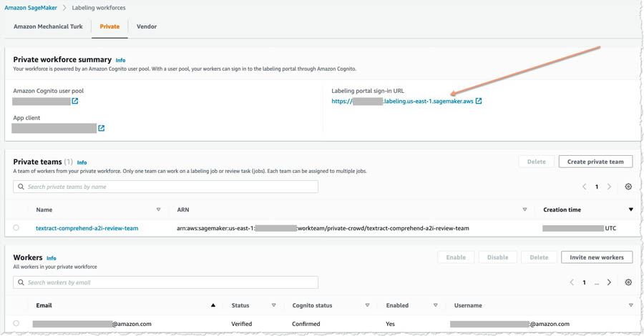Go to Amazon SageMaker breadcrumb
This screenshot has width=644, height=336.
click(31, 8)
